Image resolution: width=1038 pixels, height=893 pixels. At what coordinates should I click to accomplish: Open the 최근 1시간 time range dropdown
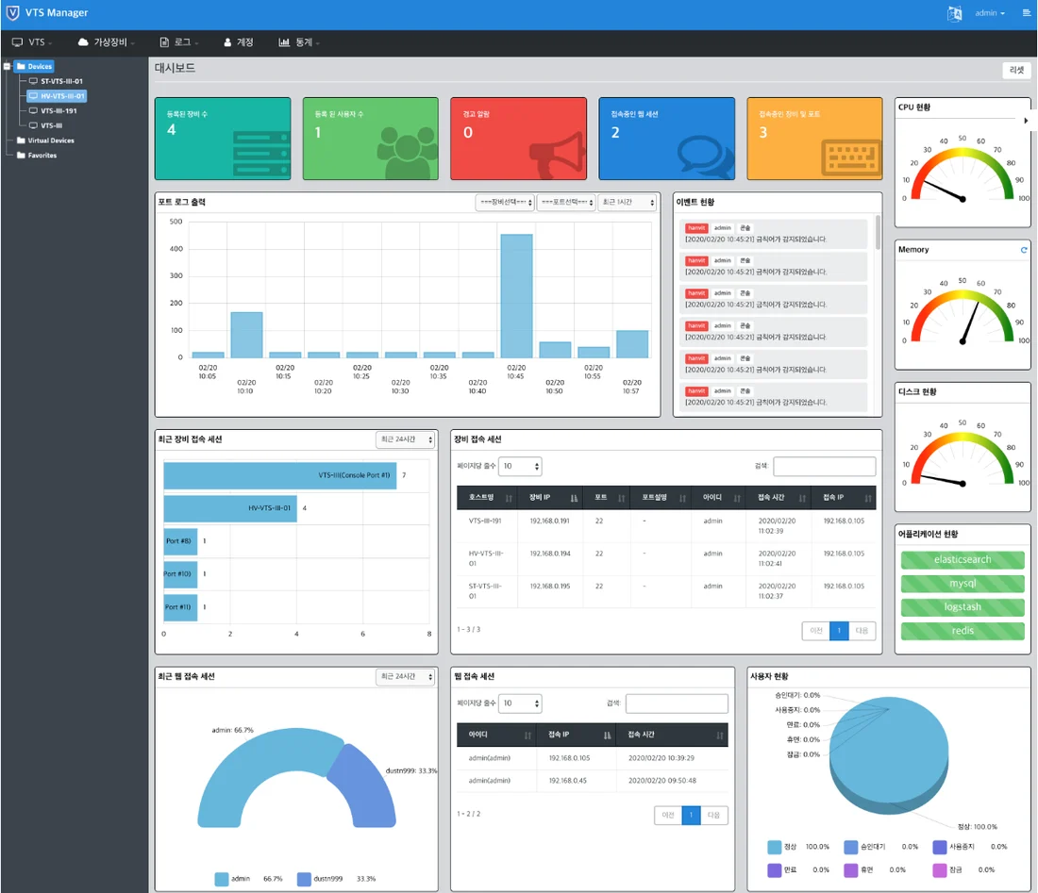pos(627,203)
